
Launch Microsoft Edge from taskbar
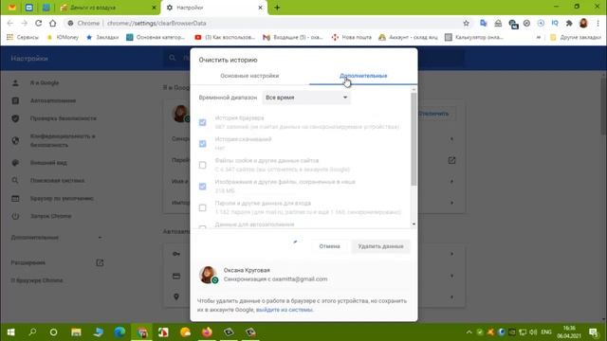point(120,332)
